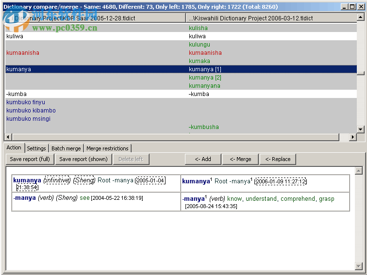Select the kulungu entry

pos(200,45)
